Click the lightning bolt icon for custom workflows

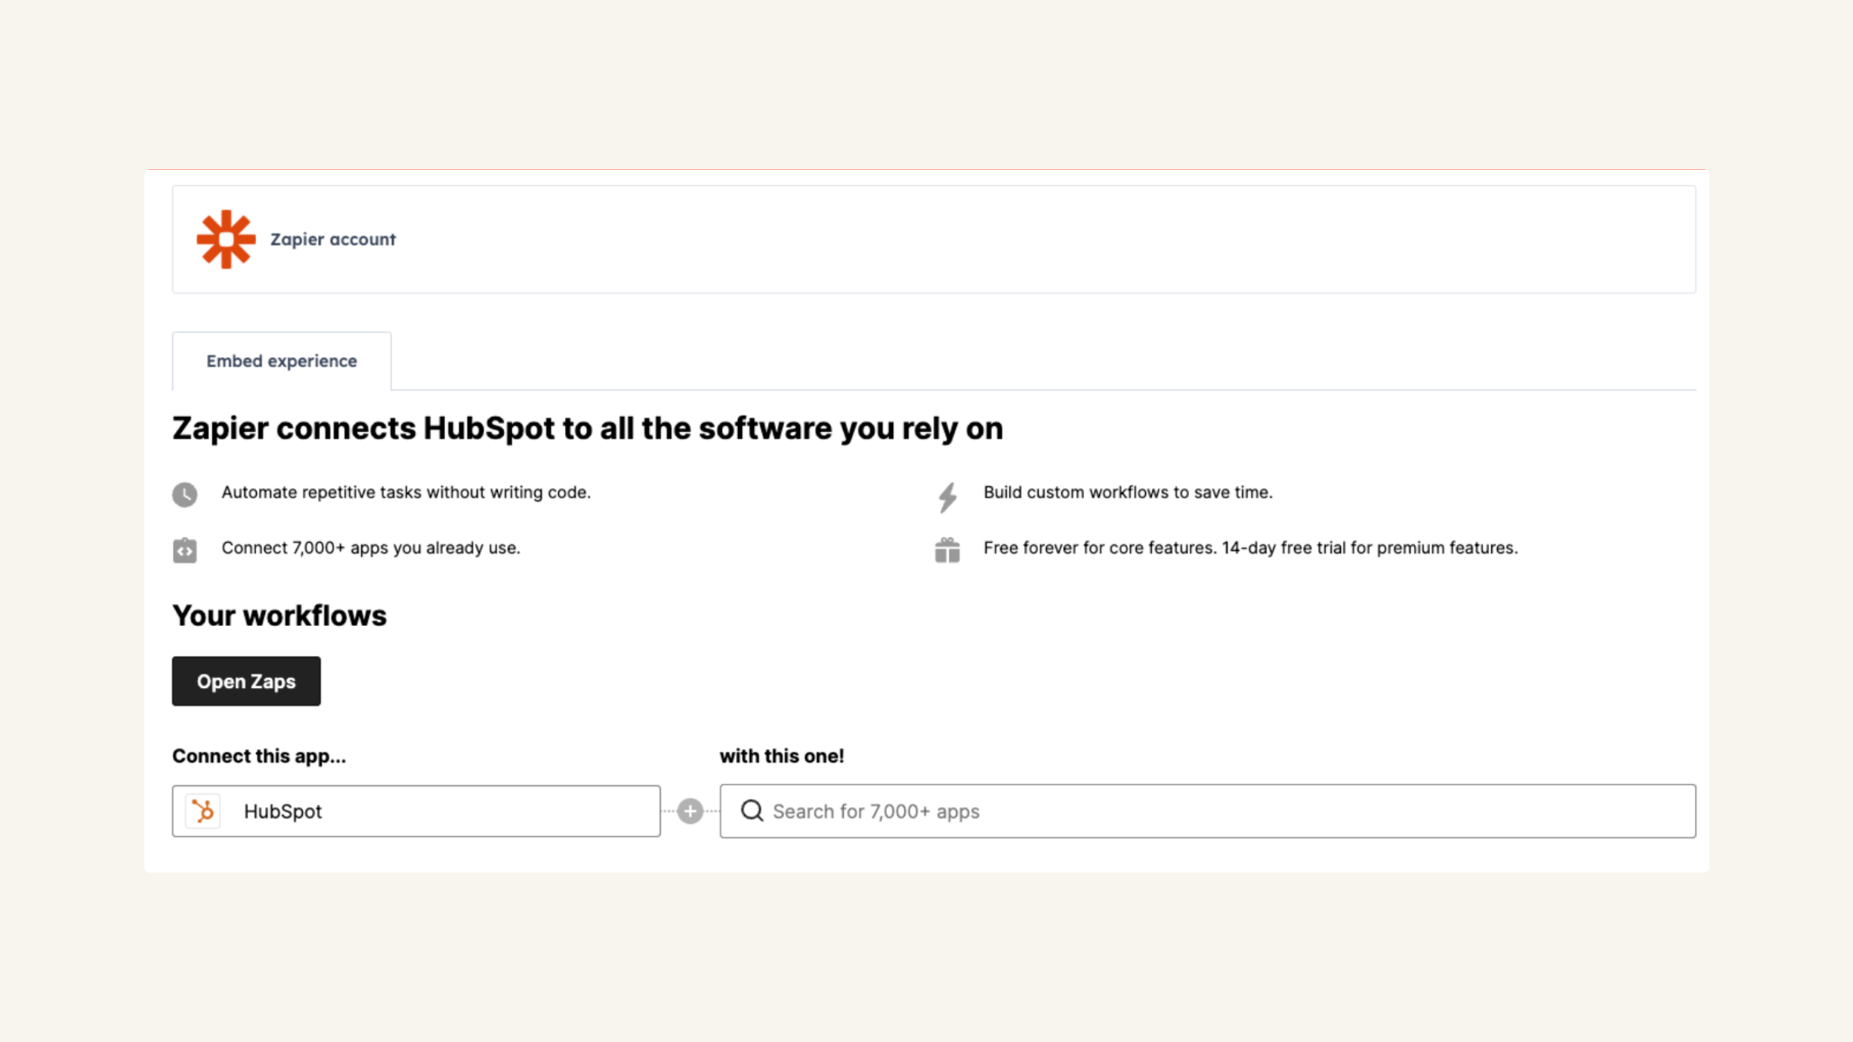pyautogui.click(x=947, y=494)
